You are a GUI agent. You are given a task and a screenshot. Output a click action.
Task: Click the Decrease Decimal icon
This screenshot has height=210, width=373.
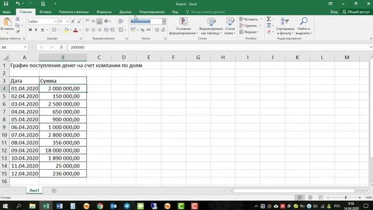(x=163, y=30)
